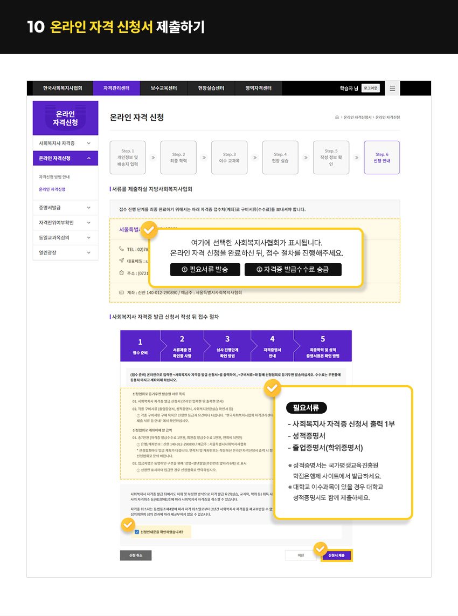Open 한국사회복지사협회 top tab
Viewport: 458px width, 616px height.
tap(63, 88)
